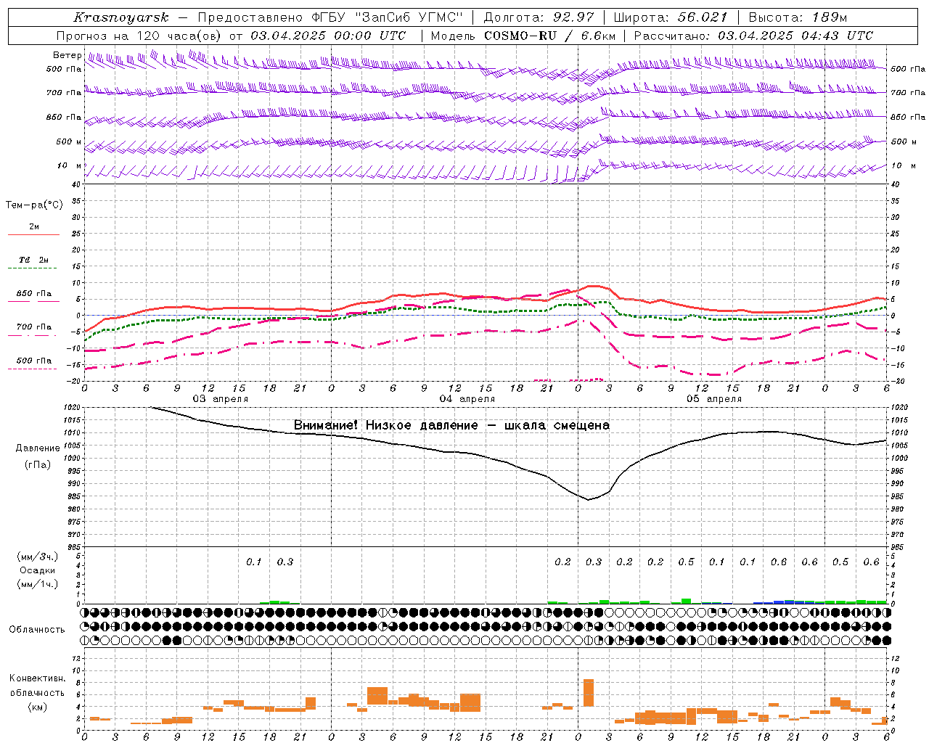929x743 pixels.
Task: Click the 'Облачность' cloud cover label
Action: (x=37, y=629)
